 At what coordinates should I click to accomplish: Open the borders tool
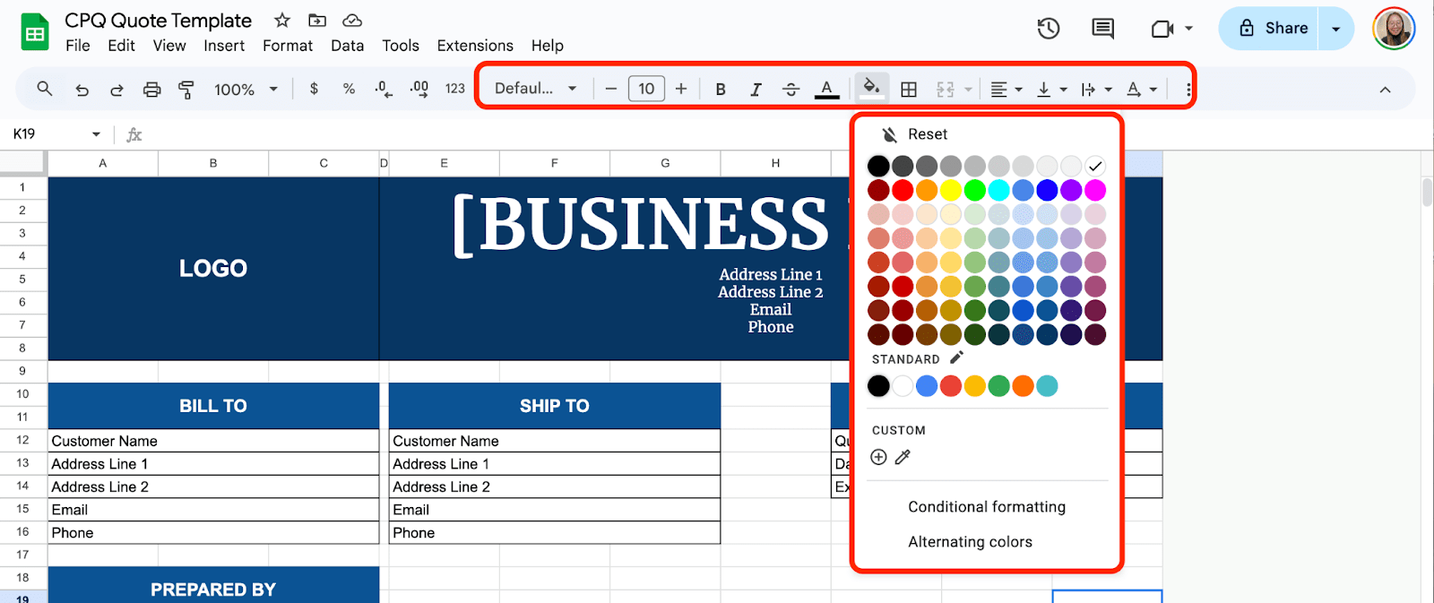point(909,89)
